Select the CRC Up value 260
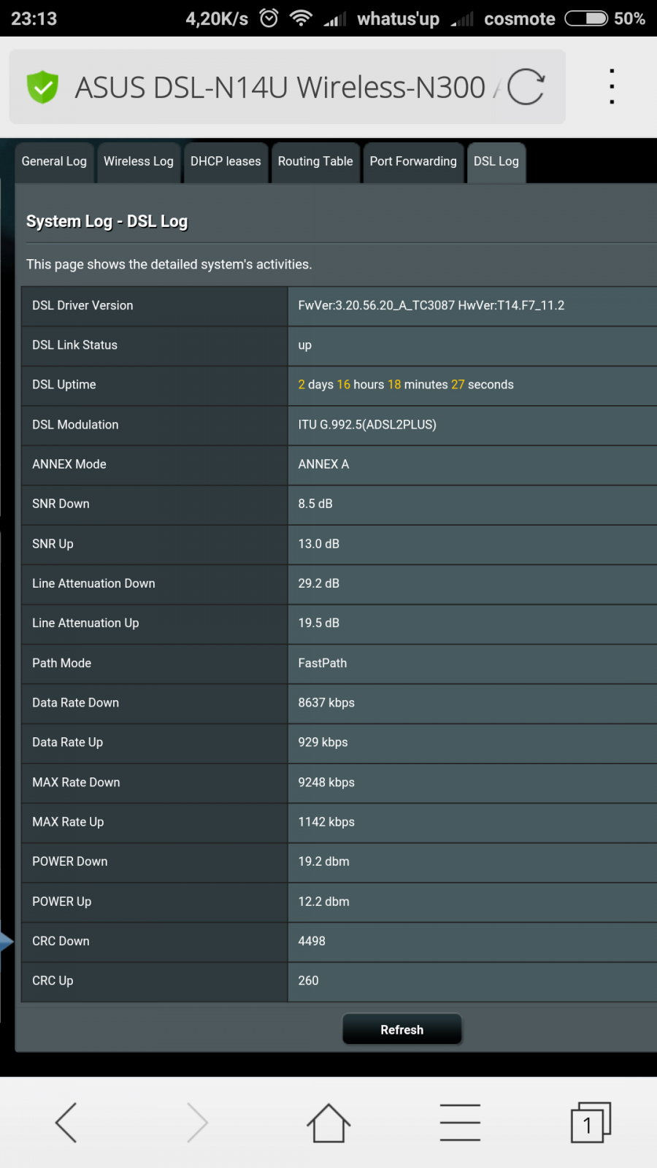The height and width of the screenshot is (1168, 657). pyautogui.click(x=308, y=980)
